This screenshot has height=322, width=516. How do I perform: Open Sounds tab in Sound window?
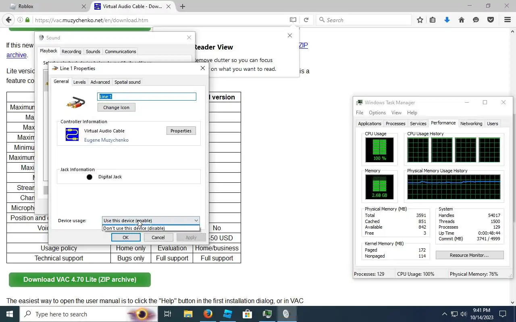click(93, 52)
